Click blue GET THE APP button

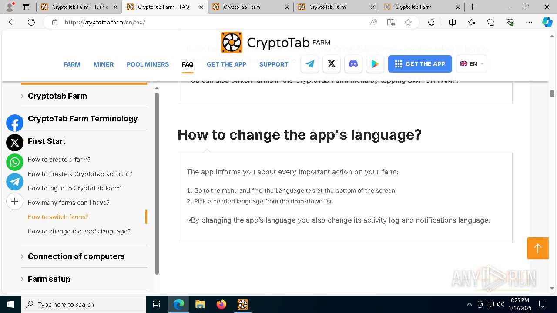coord(420,64)
